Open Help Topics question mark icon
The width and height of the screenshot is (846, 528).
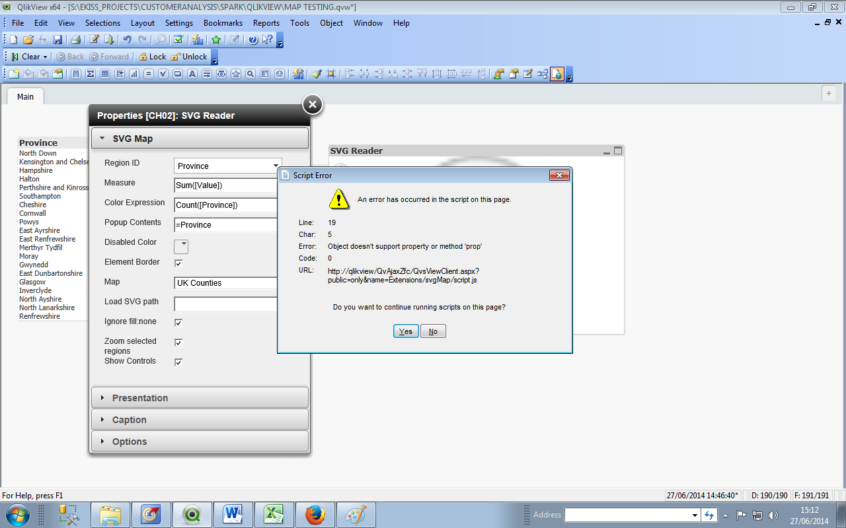point(253,40)
